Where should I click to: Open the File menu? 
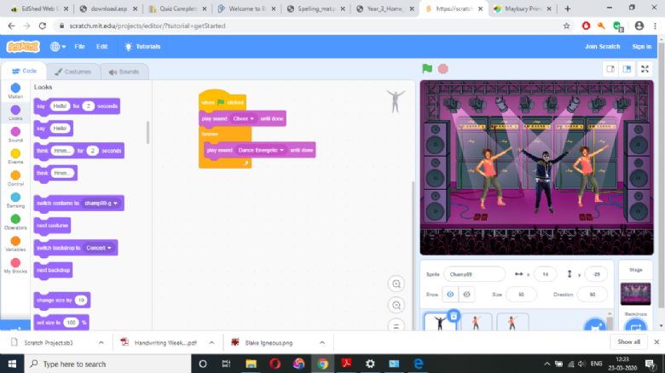point(80,47)
